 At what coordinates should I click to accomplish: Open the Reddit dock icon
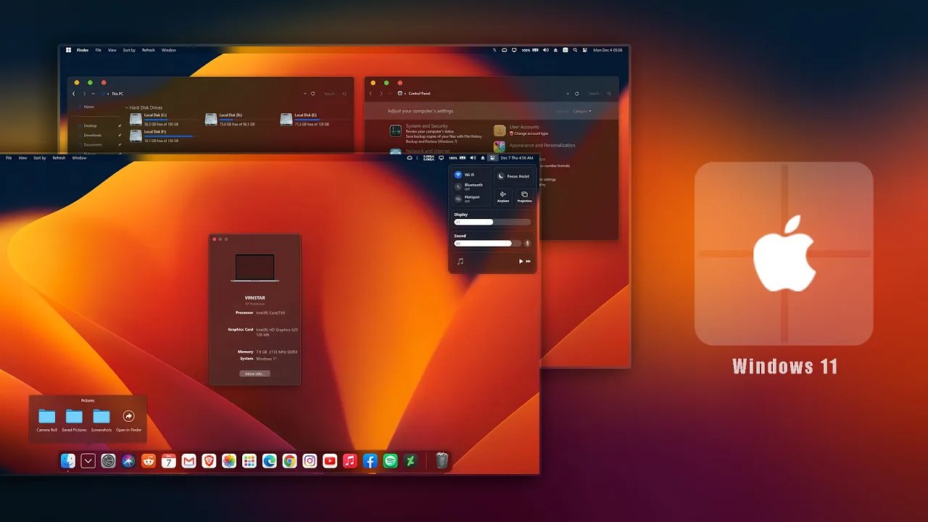tap(149, 461)
